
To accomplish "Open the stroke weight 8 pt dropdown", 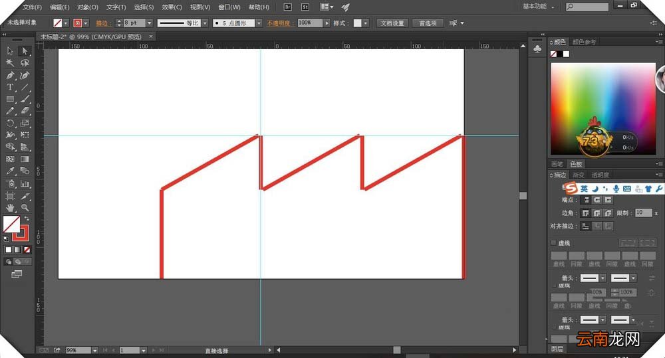I will click(149, 23).
